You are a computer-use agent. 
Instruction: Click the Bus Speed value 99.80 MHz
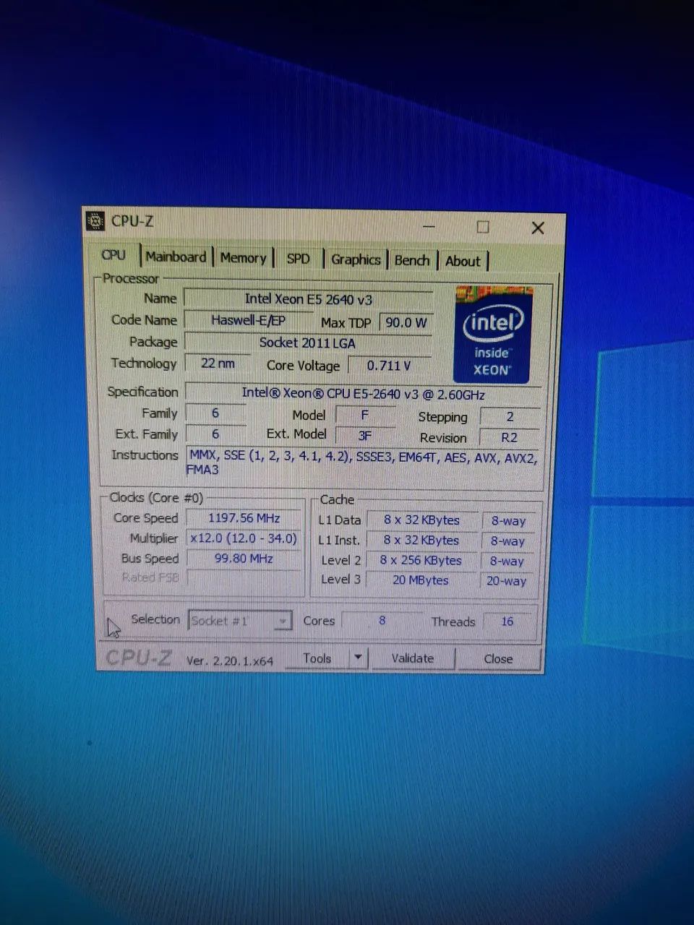(x=244, y=559)
